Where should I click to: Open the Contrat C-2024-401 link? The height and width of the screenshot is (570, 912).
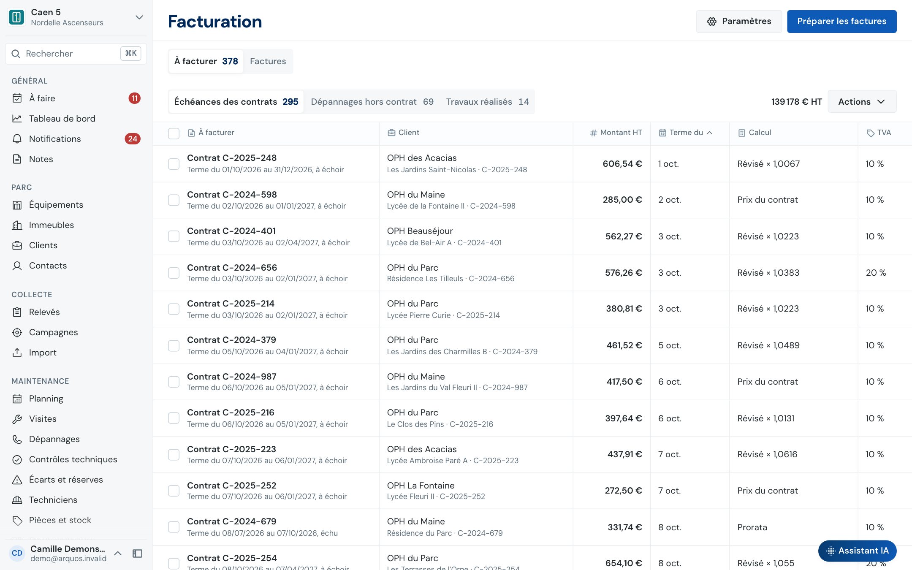[231, 231]
